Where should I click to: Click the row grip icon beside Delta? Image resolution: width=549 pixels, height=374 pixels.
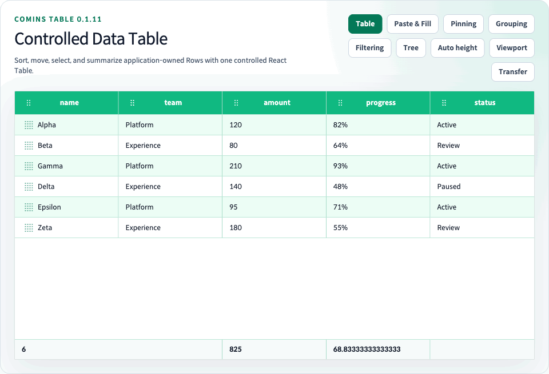coord(29,187)
